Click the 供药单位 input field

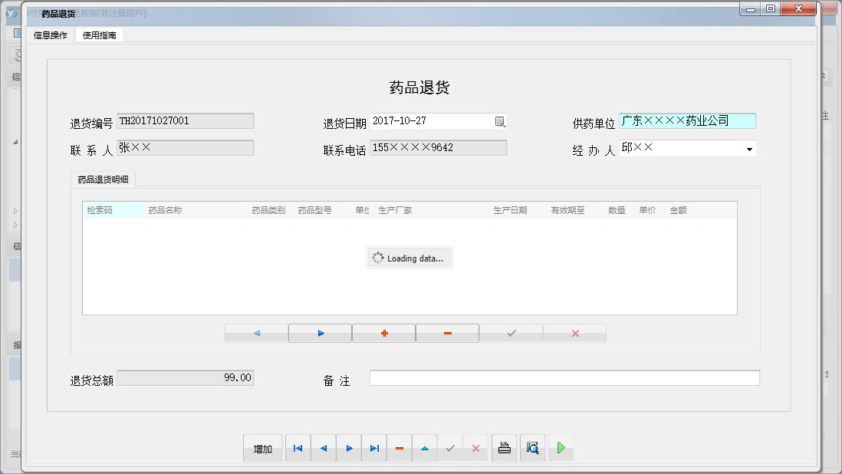[687, 121]
